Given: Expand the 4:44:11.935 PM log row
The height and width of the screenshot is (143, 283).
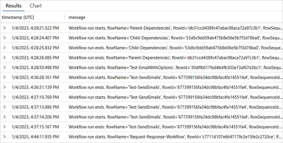Looking at the screenshot, I should click(5, 137).
